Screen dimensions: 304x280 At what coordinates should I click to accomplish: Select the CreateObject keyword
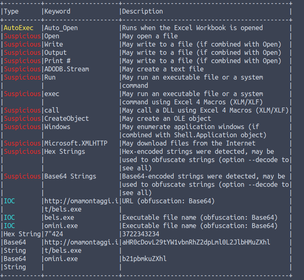coord(66,119)
